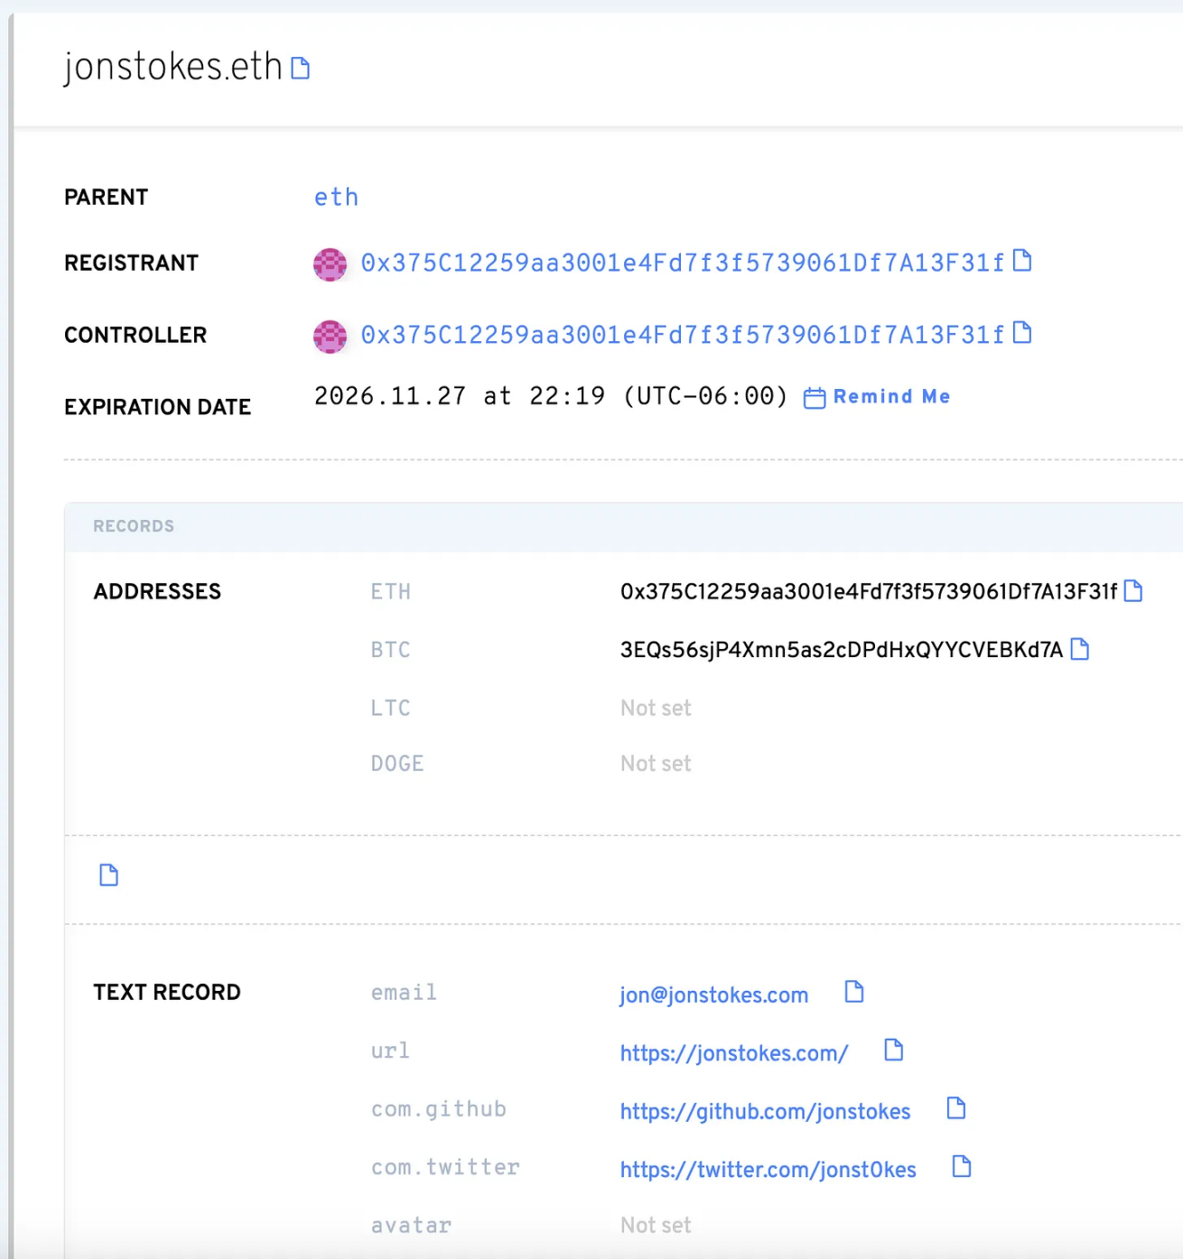Viewport: 1183px width, 1259px height.
Task: Open the eth parent domain link
Action: coord(336,198)
